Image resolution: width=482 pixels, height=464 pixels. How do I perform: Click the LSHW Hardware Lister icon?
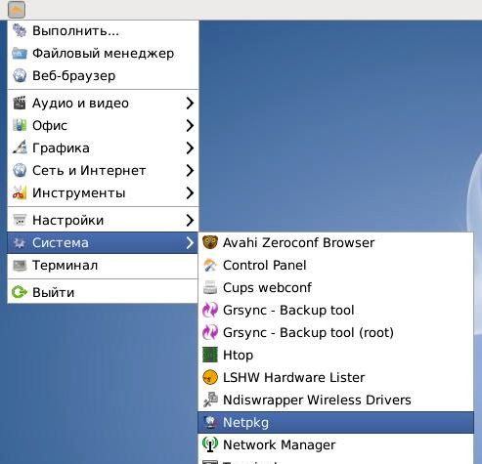pos(210,377)
